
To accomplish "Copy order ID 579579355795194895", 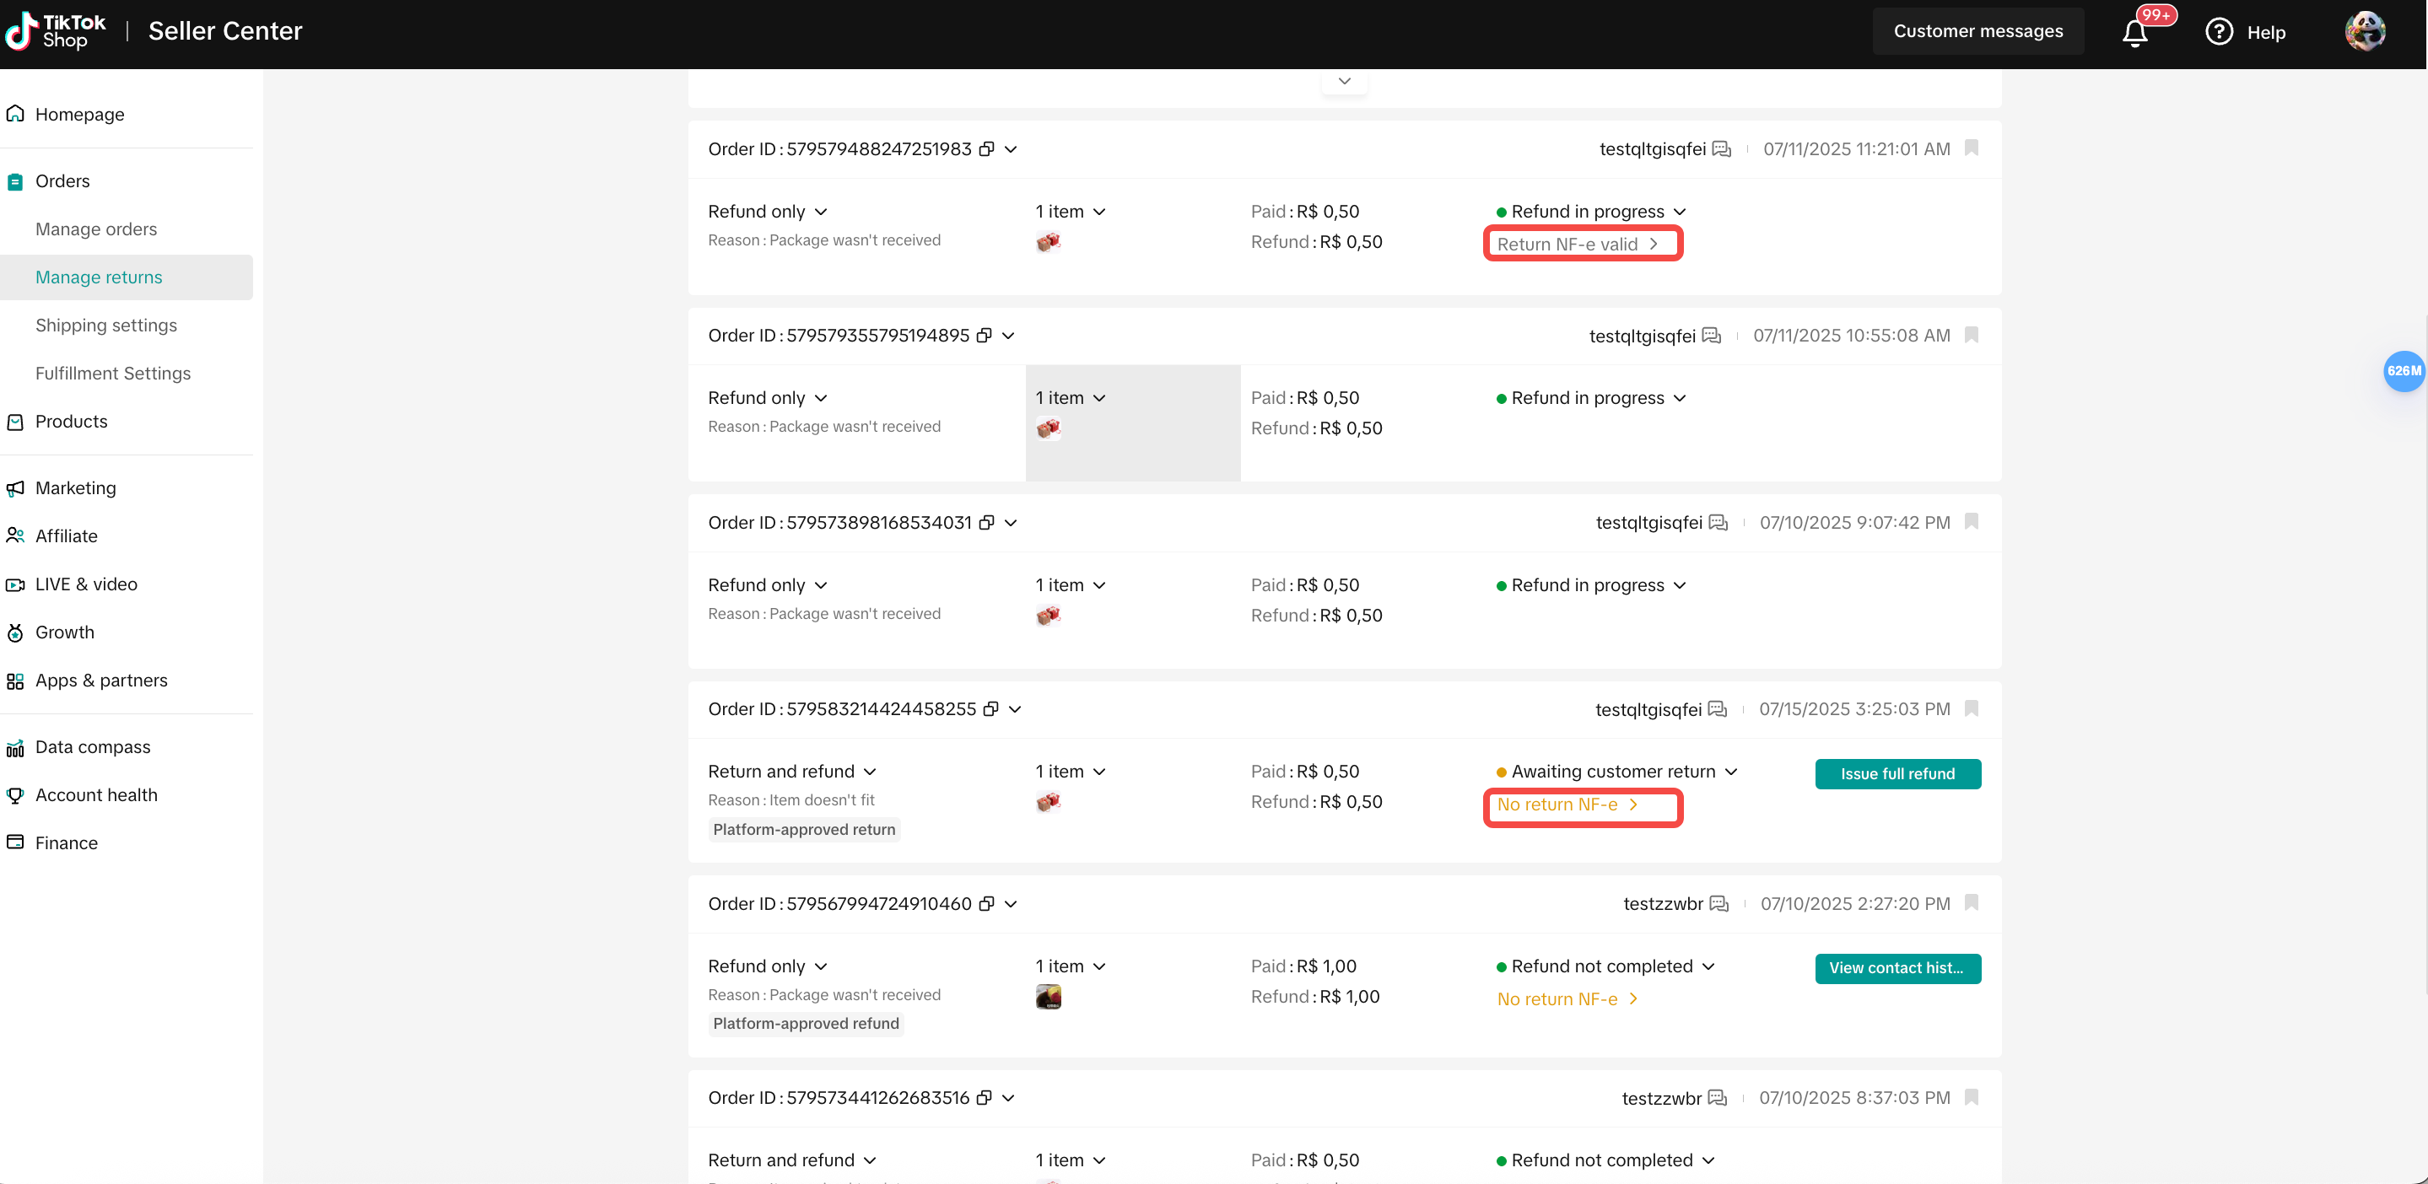I will pyautogui.click(x=984, y=336).
